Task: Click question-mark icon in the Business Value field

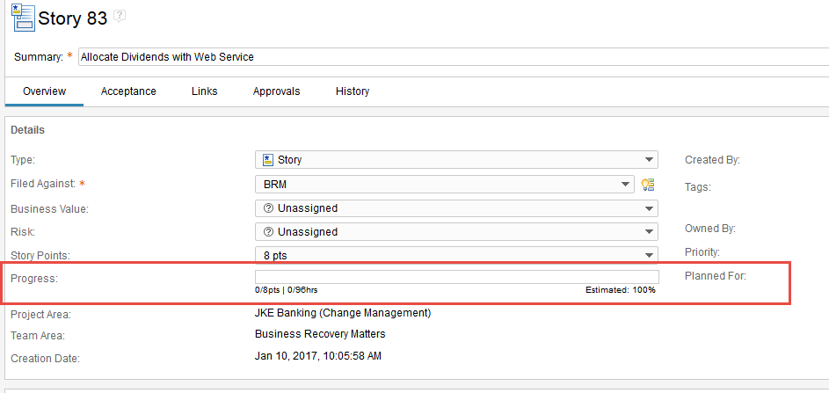Action: (x=268, y=208)
